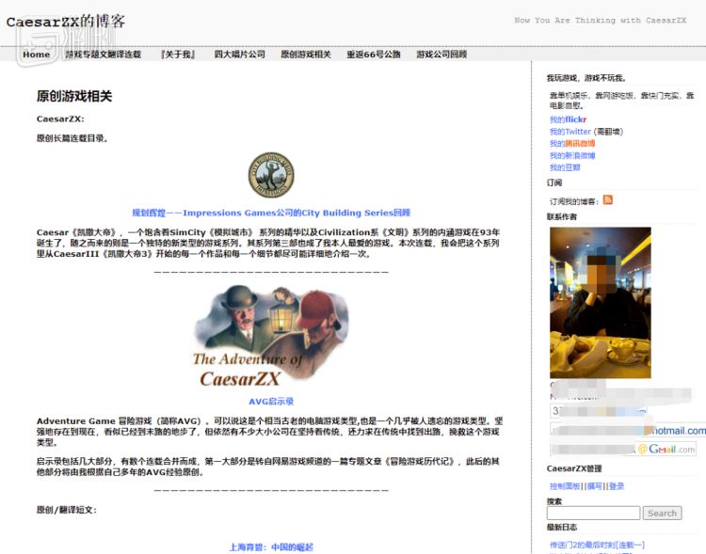Open the AVG启示录 link
The image size is (706, 554).
point(271,402)
